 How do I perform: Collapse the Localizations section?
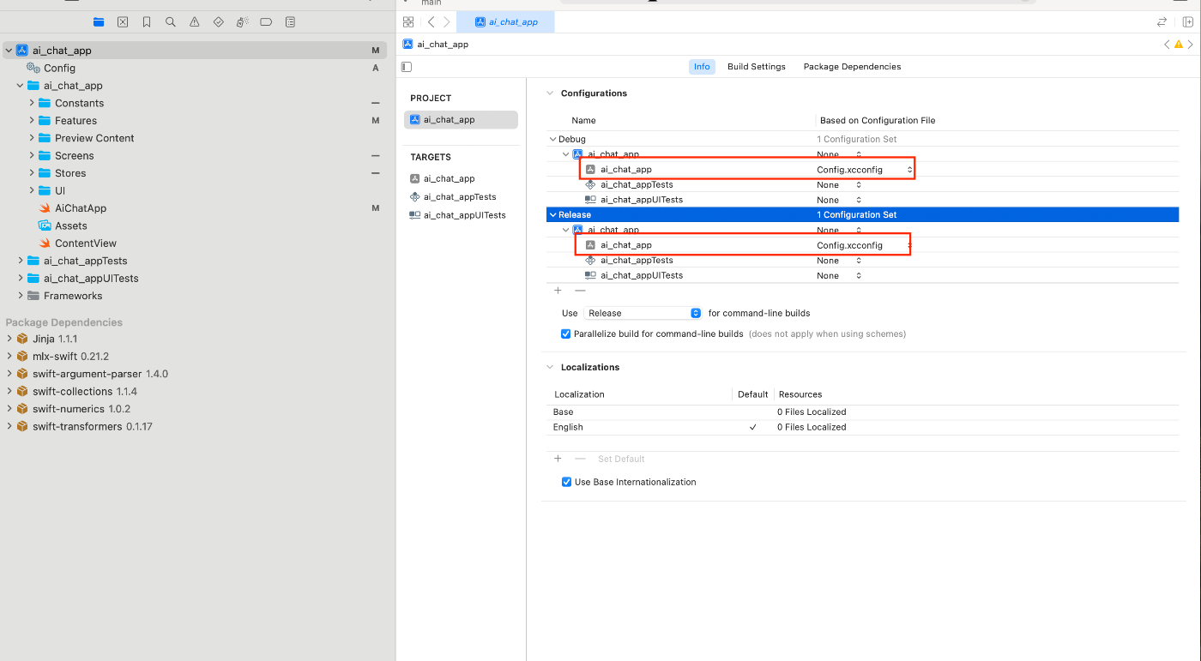click(550, 367)
